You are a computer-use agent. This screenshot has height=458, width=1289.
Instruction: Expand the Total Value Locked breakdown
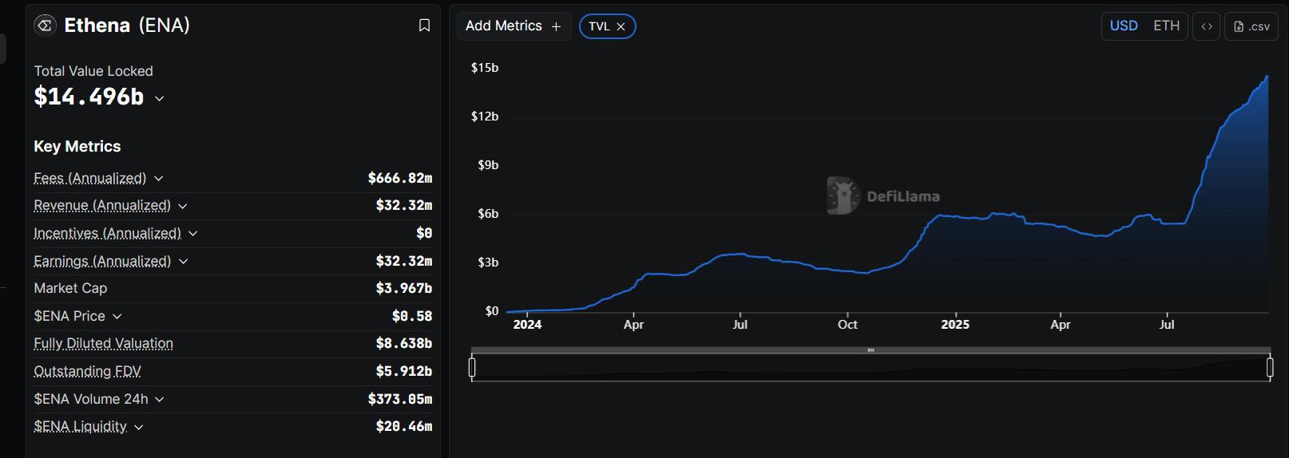coord(159,98)
